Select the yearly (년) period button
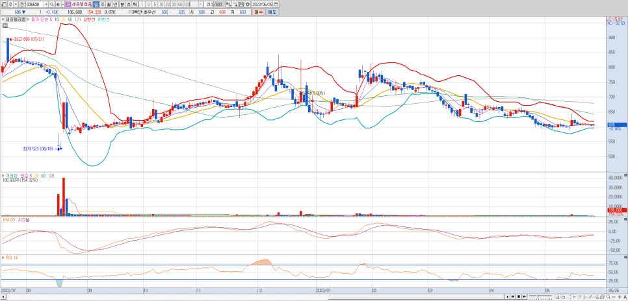Screen dimensions: 628x301 [115, 4]
